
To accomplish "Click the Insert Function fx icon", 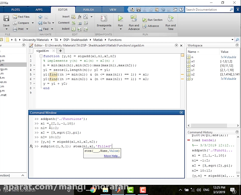I will tap(80, 17).
